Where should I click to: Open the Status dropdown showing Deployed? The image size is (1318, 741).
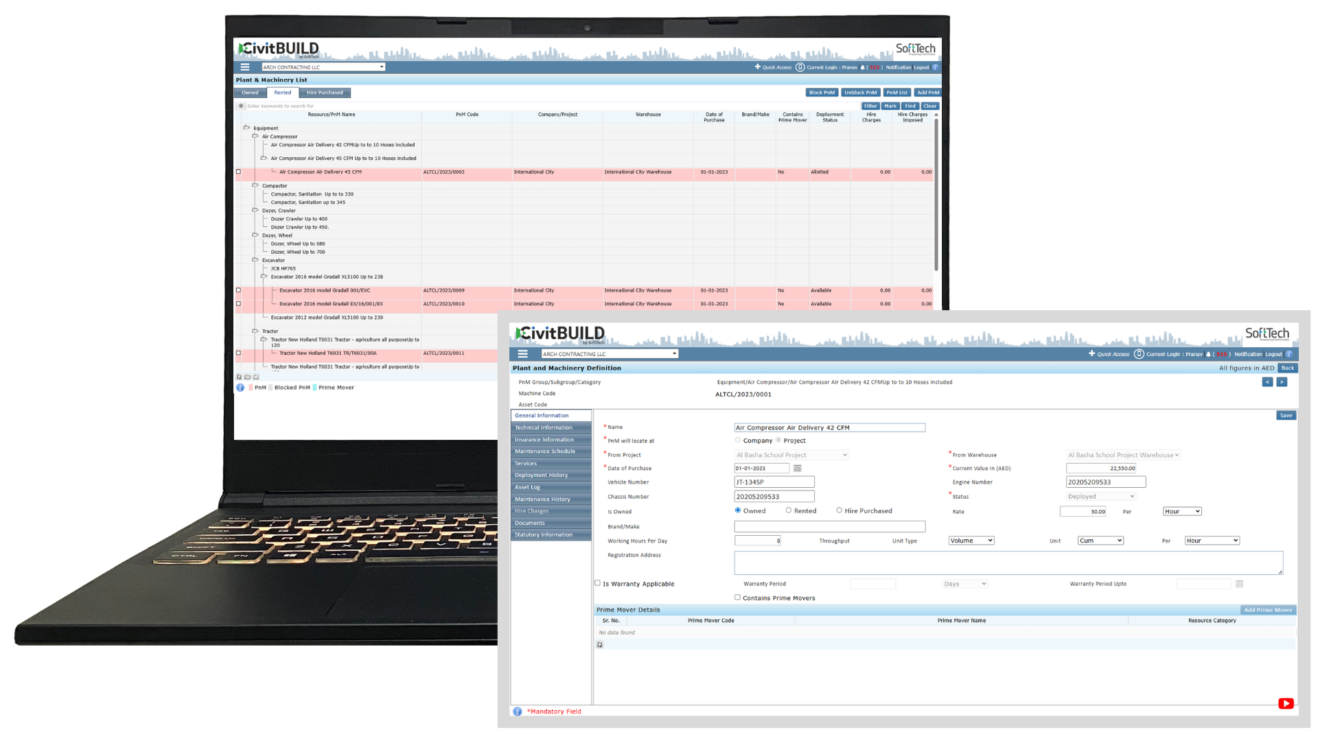click(1100, 496)
